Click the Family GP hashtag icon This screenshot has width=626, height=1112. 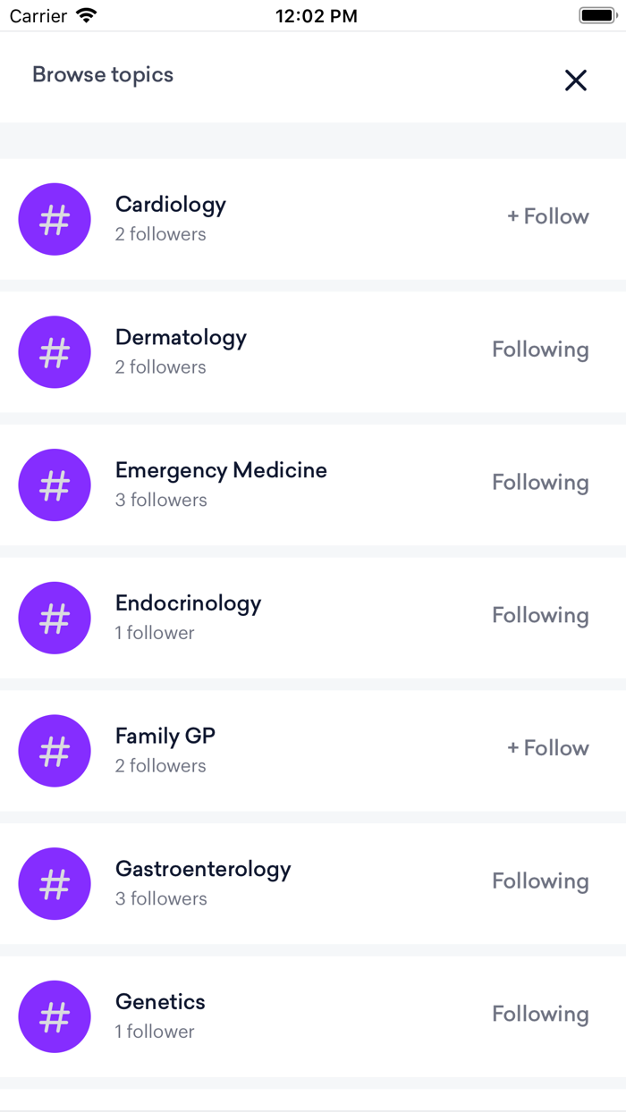(55, 751)
